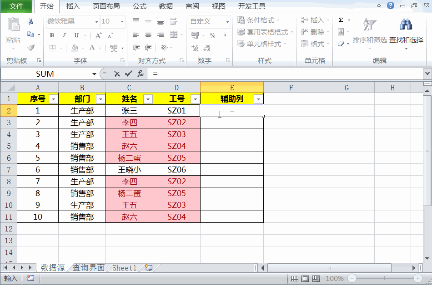Align text to the left
432x285 pixels.
click(x=136, y=34)
